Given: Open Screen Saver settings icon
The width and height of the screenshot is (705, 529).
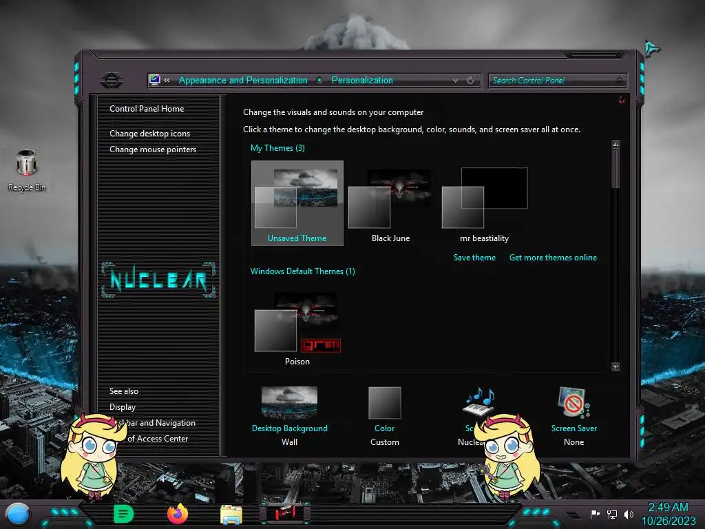Looking at the screenshot, I should coord(574,402).
